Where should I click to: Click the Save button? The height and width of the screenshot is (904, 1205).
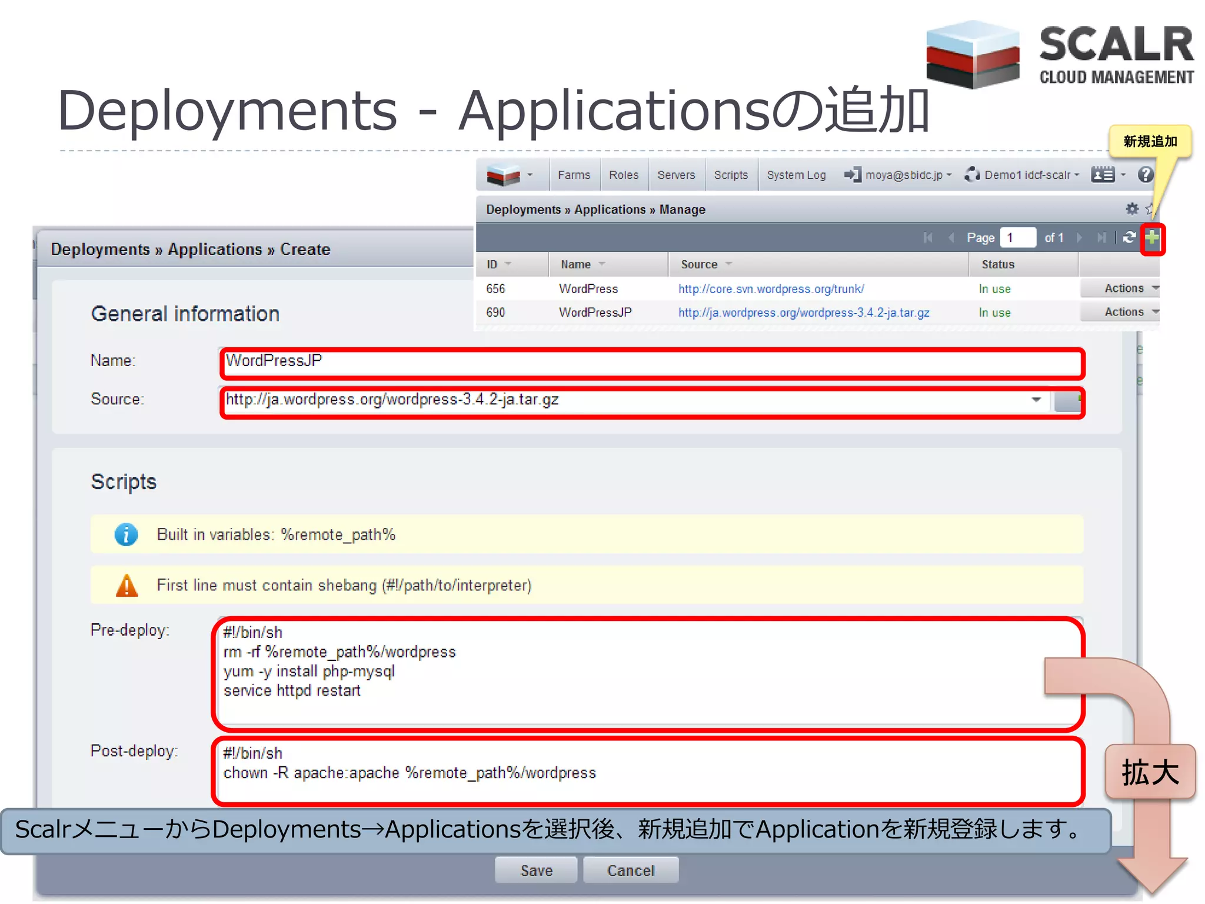pos(536,870)
